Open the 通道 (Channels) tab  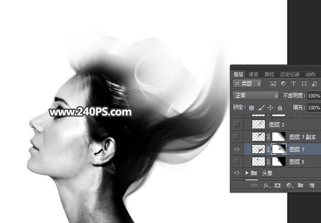[253, 74]
